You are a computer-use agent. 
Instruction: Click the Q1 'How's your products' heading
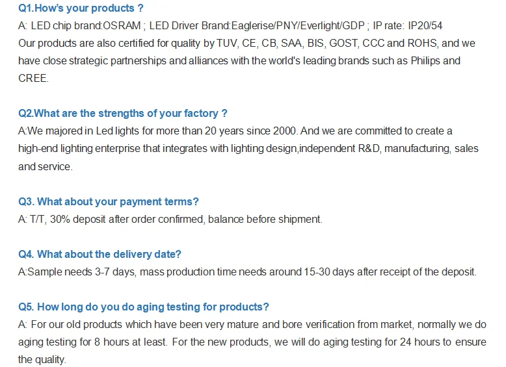point(81,8)
